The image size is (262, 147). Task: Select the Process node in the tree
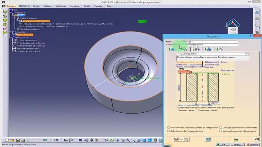point(21,16)
